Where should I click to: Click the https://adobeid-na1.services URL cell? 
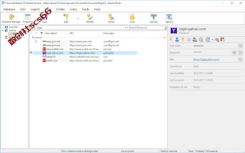[85, 57]
